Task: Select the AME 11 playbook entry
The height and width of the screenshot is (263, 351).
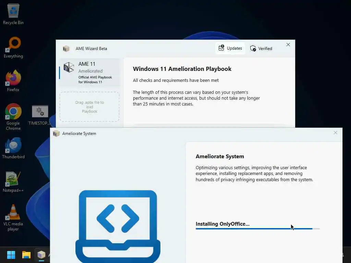Action: 89,73
